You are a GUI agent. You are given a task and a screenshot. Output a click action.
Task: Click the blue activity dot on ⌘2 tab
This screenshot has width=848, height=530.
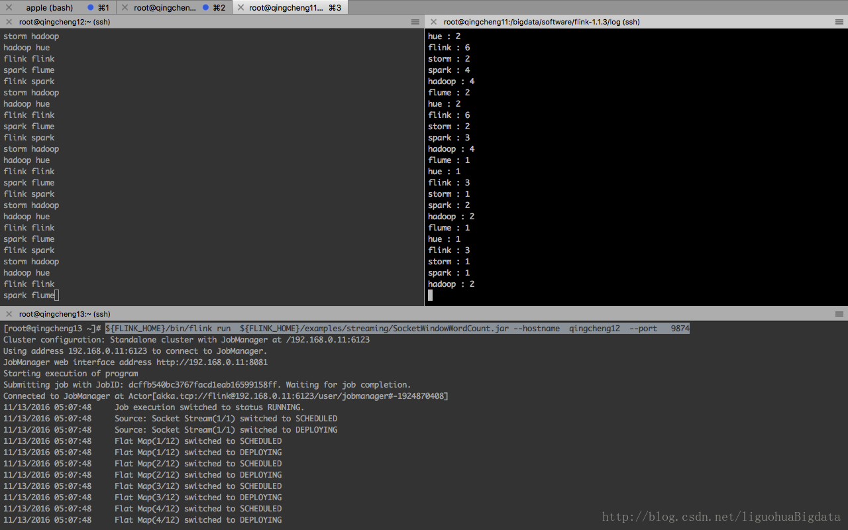tap(205, 7)
